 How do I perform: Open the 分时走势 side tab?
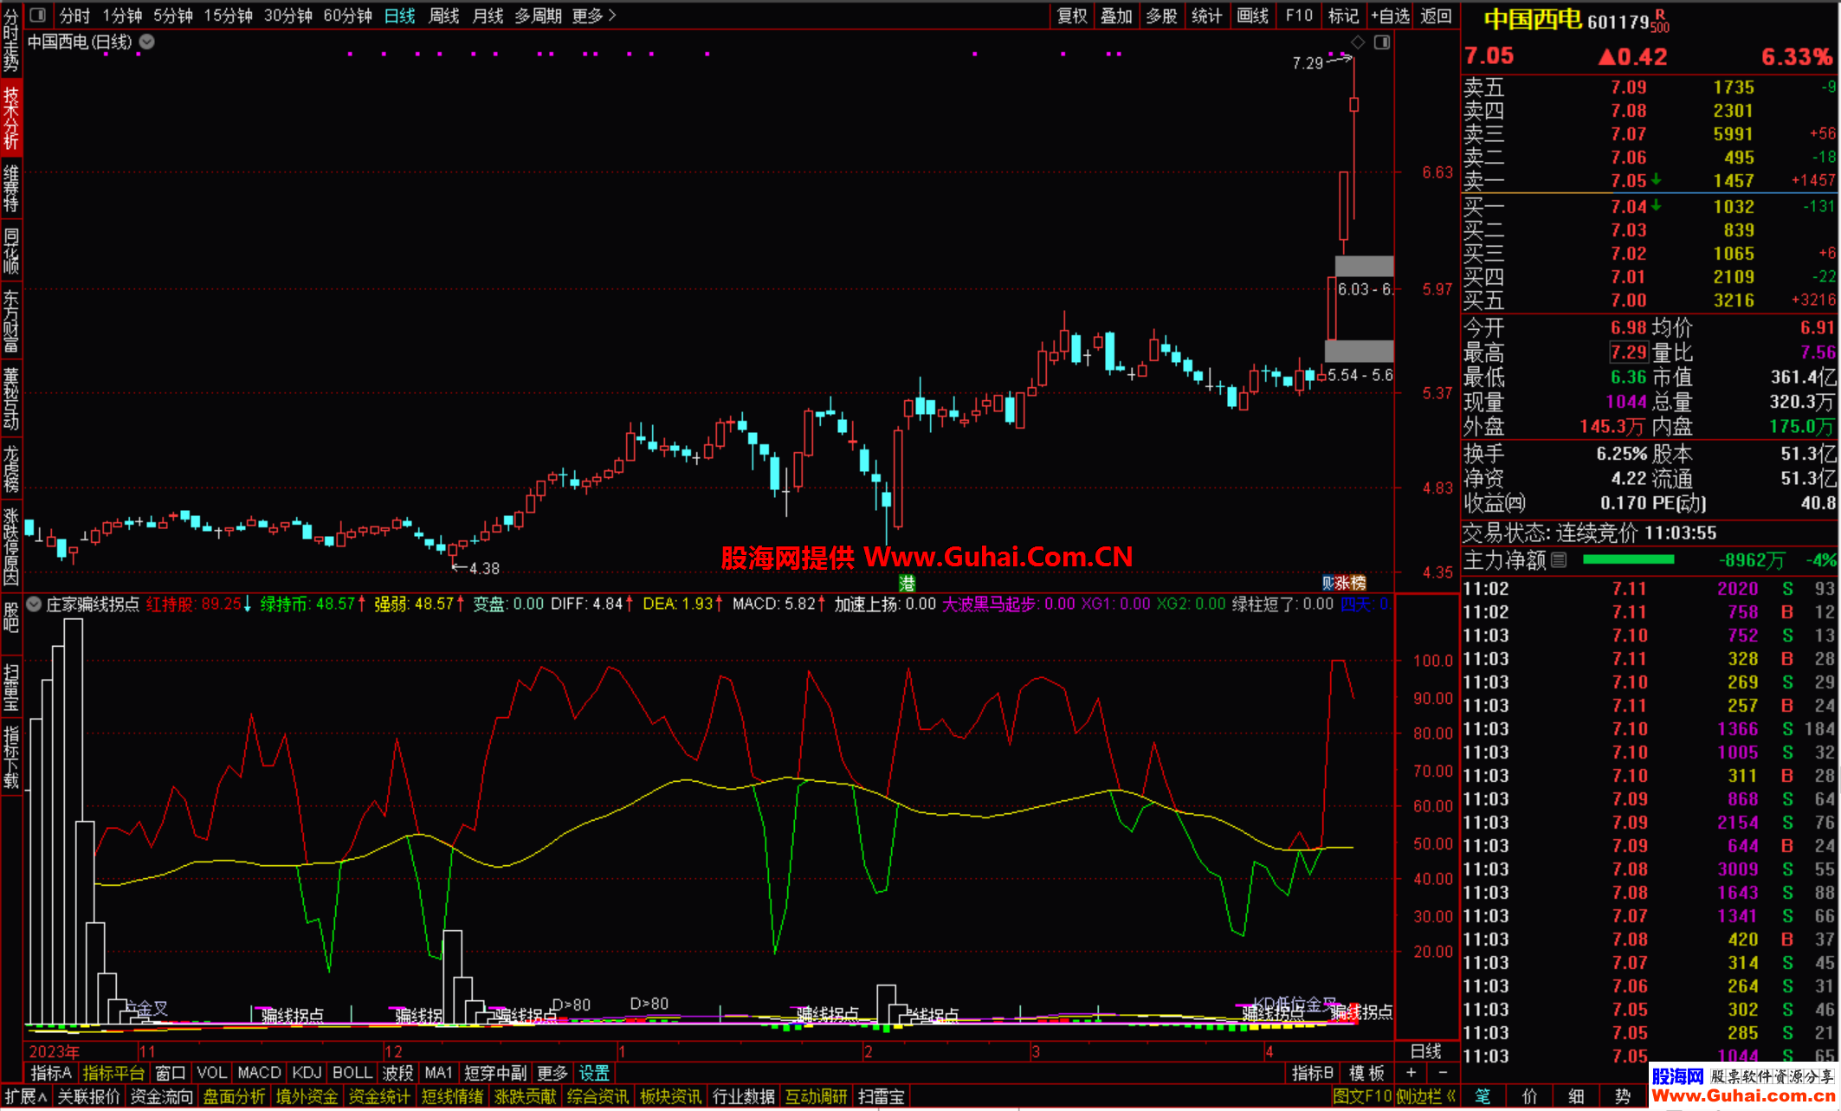click(11, 42)
